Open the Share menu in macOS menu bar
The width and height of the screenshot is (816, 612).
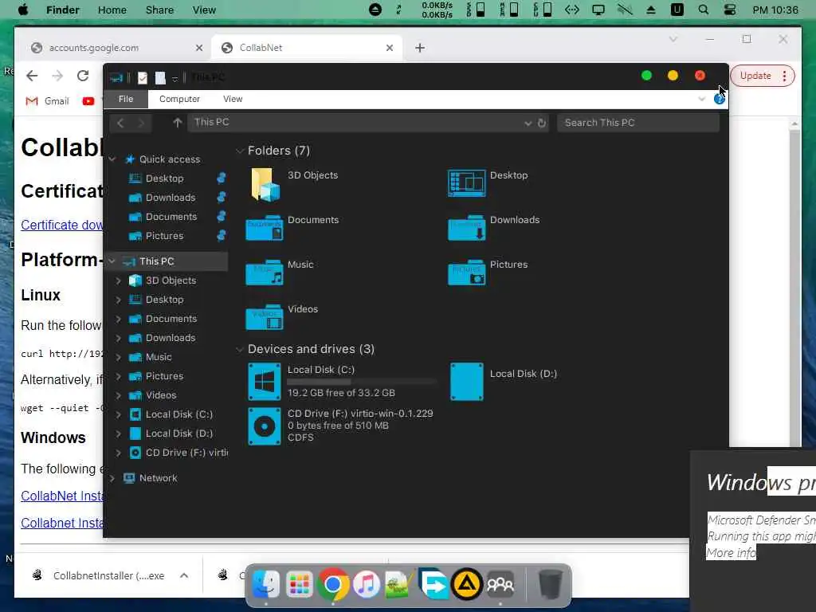(x=159, y=10)
